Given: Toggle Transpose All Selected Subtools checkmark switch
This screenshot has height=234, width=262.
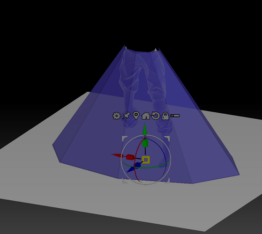Looking at the screenshot, I should 175,116.
